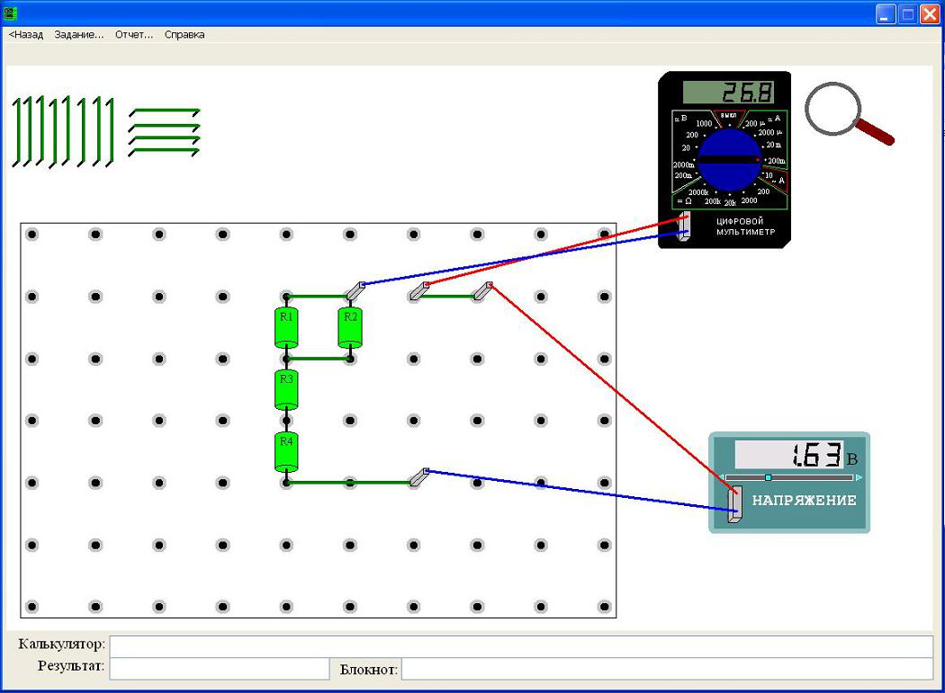Select the magnifying glass tool

pyautogui.click(x=849, y=113)
